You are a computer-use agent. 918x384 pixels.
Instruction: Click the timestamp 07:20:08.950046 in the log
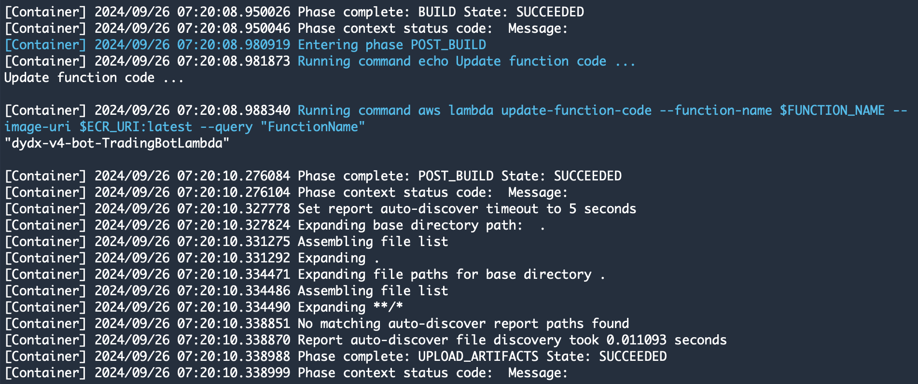234,28
